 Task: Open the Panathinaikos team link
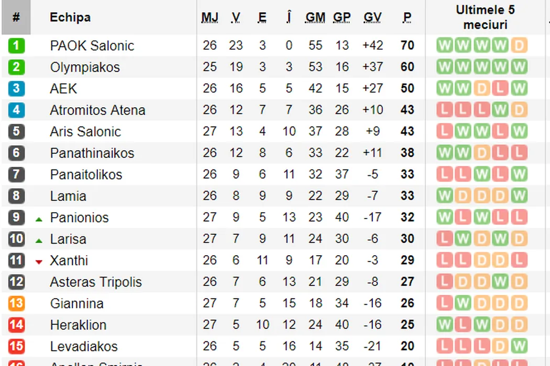tap(92, 153)
